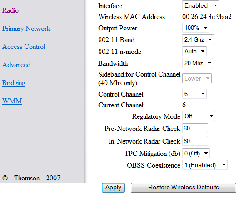Screen dimensions: 249x198
Task: Click the disabled Sideband Lower dropdown
Action: [x=197, y=78]
